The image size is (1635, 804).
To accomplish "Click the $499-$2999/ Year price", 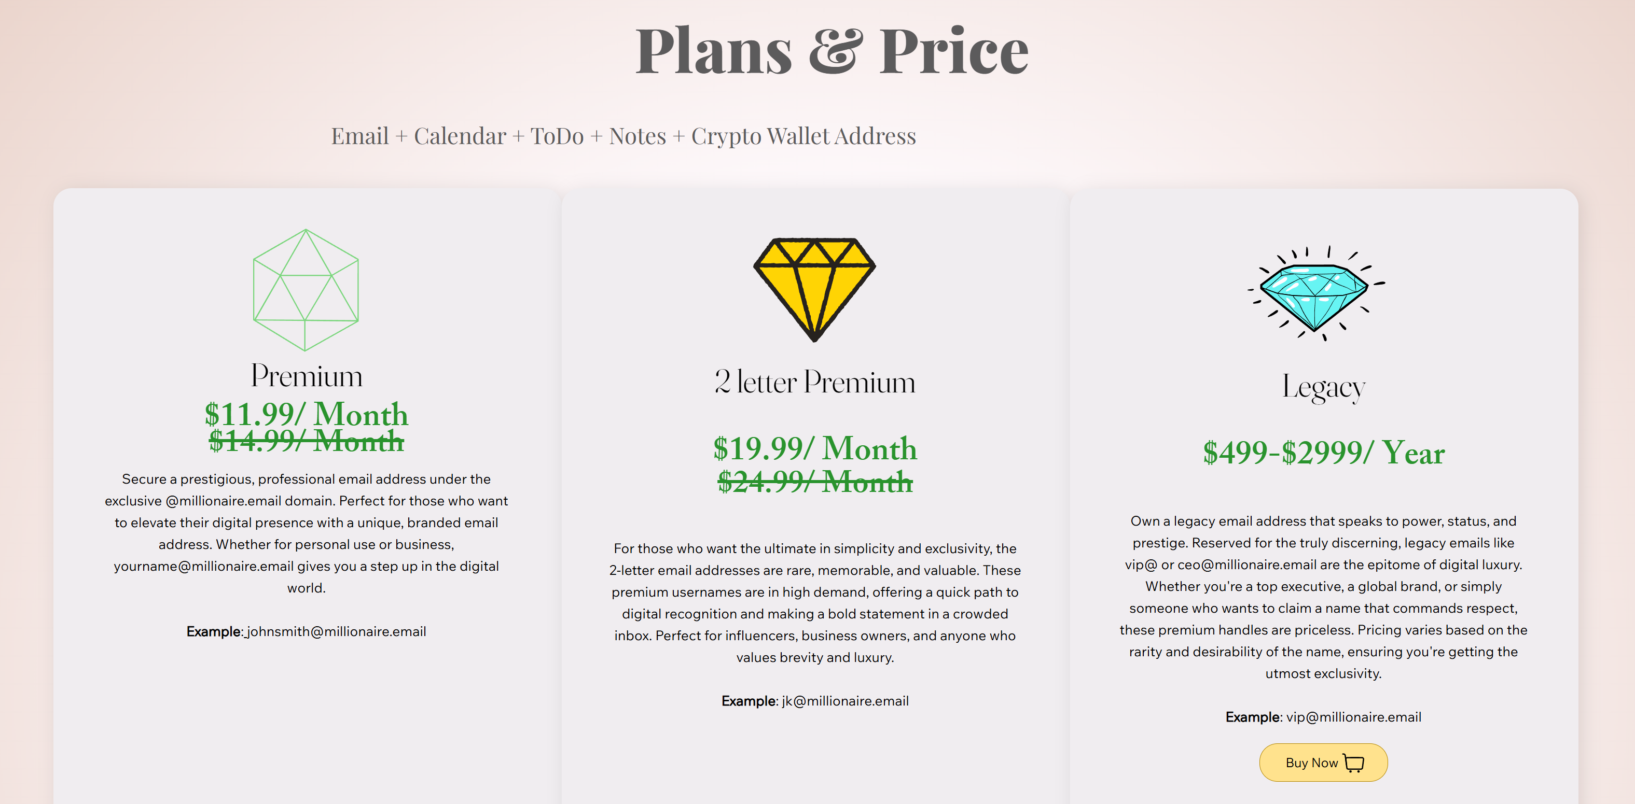I will pos(1323,453).
